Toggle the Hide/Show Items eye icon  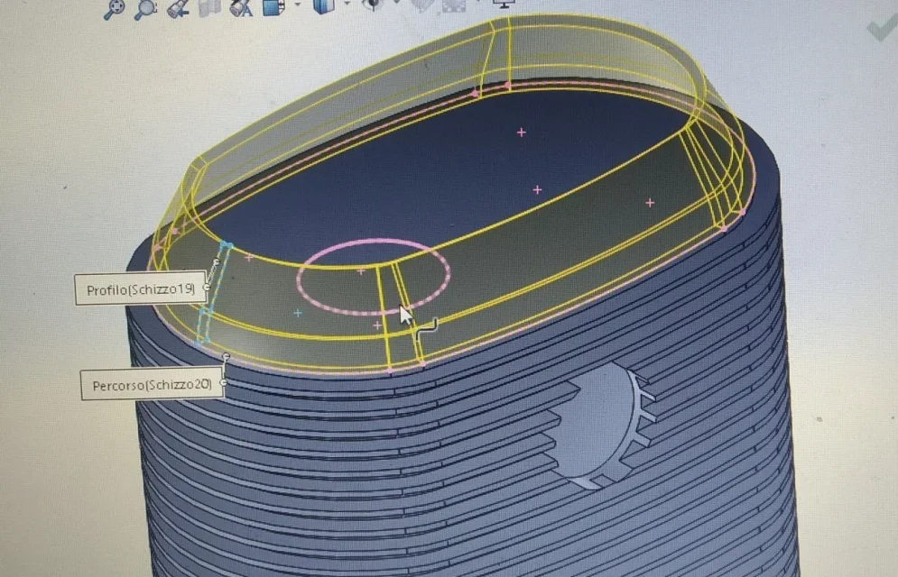[x=374, y=5]
